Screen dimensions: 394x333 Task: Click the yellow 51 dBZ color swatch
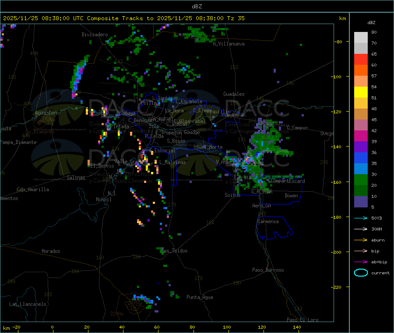[x=361, y=92]
